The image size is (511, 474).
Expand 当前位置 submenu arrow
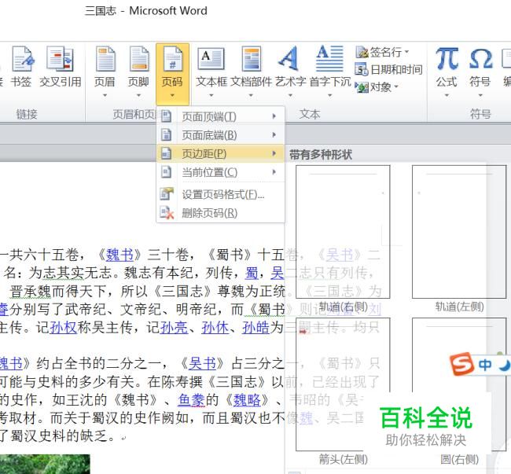[274, 171]
